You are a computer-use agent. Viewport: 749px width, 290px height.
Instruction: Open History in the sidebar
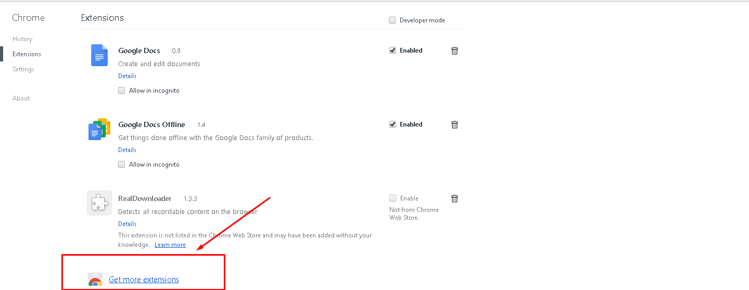pos(22,39)
